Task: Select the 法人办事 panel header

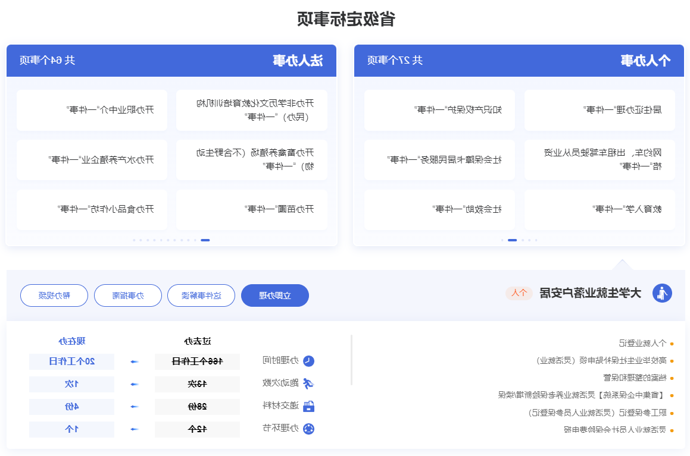Action: coord(171,61)
